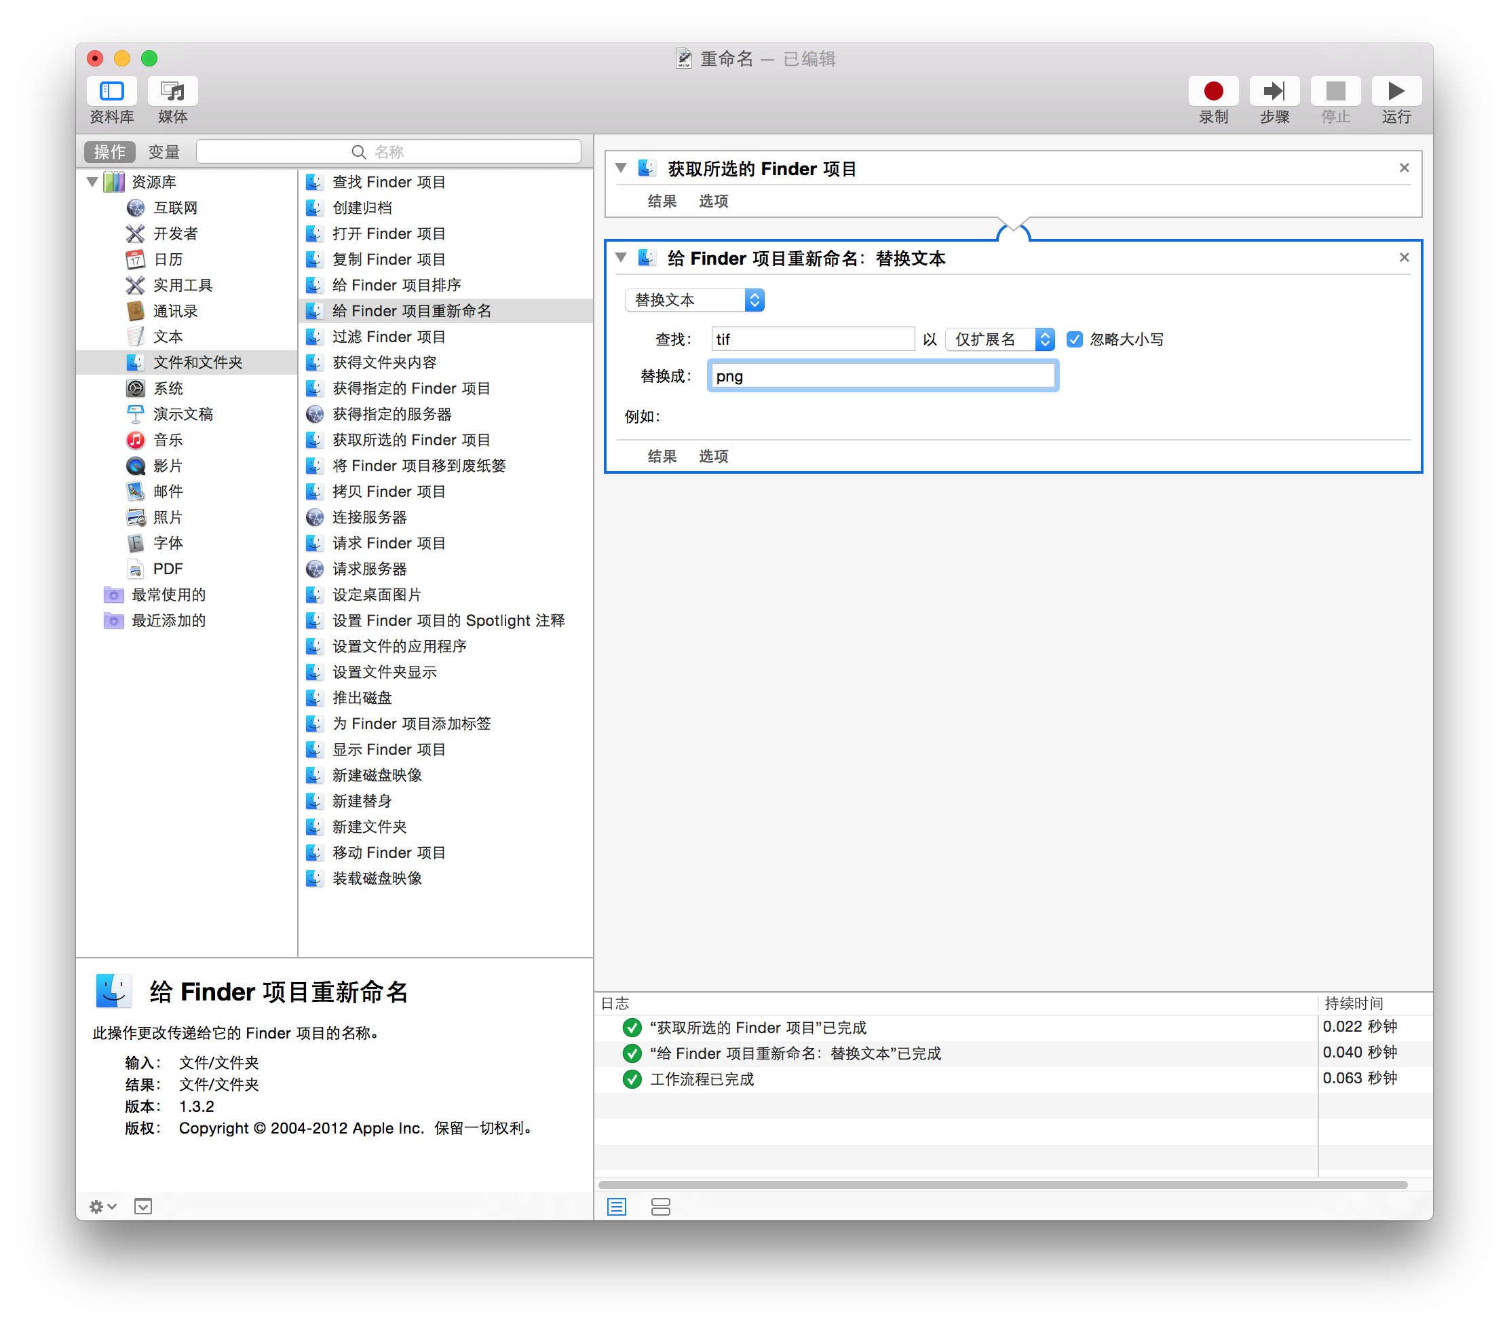The image size is (1509, 1329).
Task: Run the workflow with 运行
Action: coord(1396,92)
